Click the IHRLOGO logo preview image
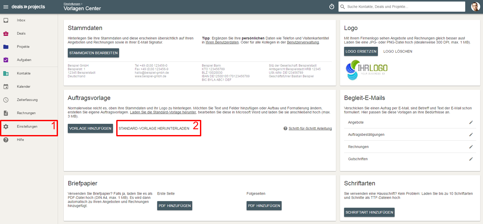The image size is (483, 224). 366,70
